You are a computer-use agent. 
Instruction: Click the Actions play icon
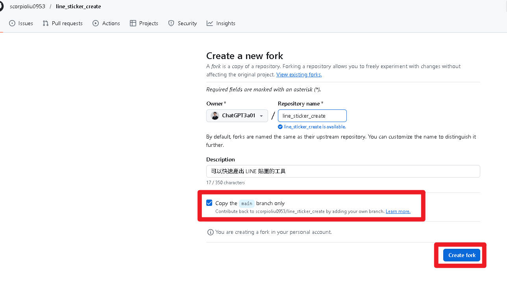95,23
